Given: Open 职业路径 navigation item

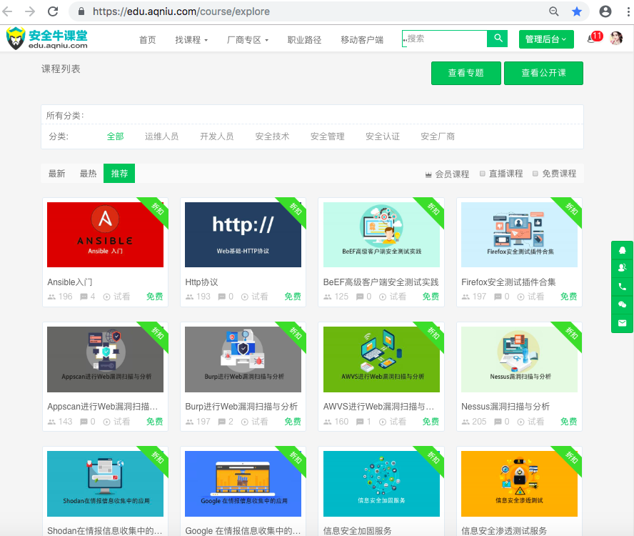Looking at the screenshot, I should 304,40.
